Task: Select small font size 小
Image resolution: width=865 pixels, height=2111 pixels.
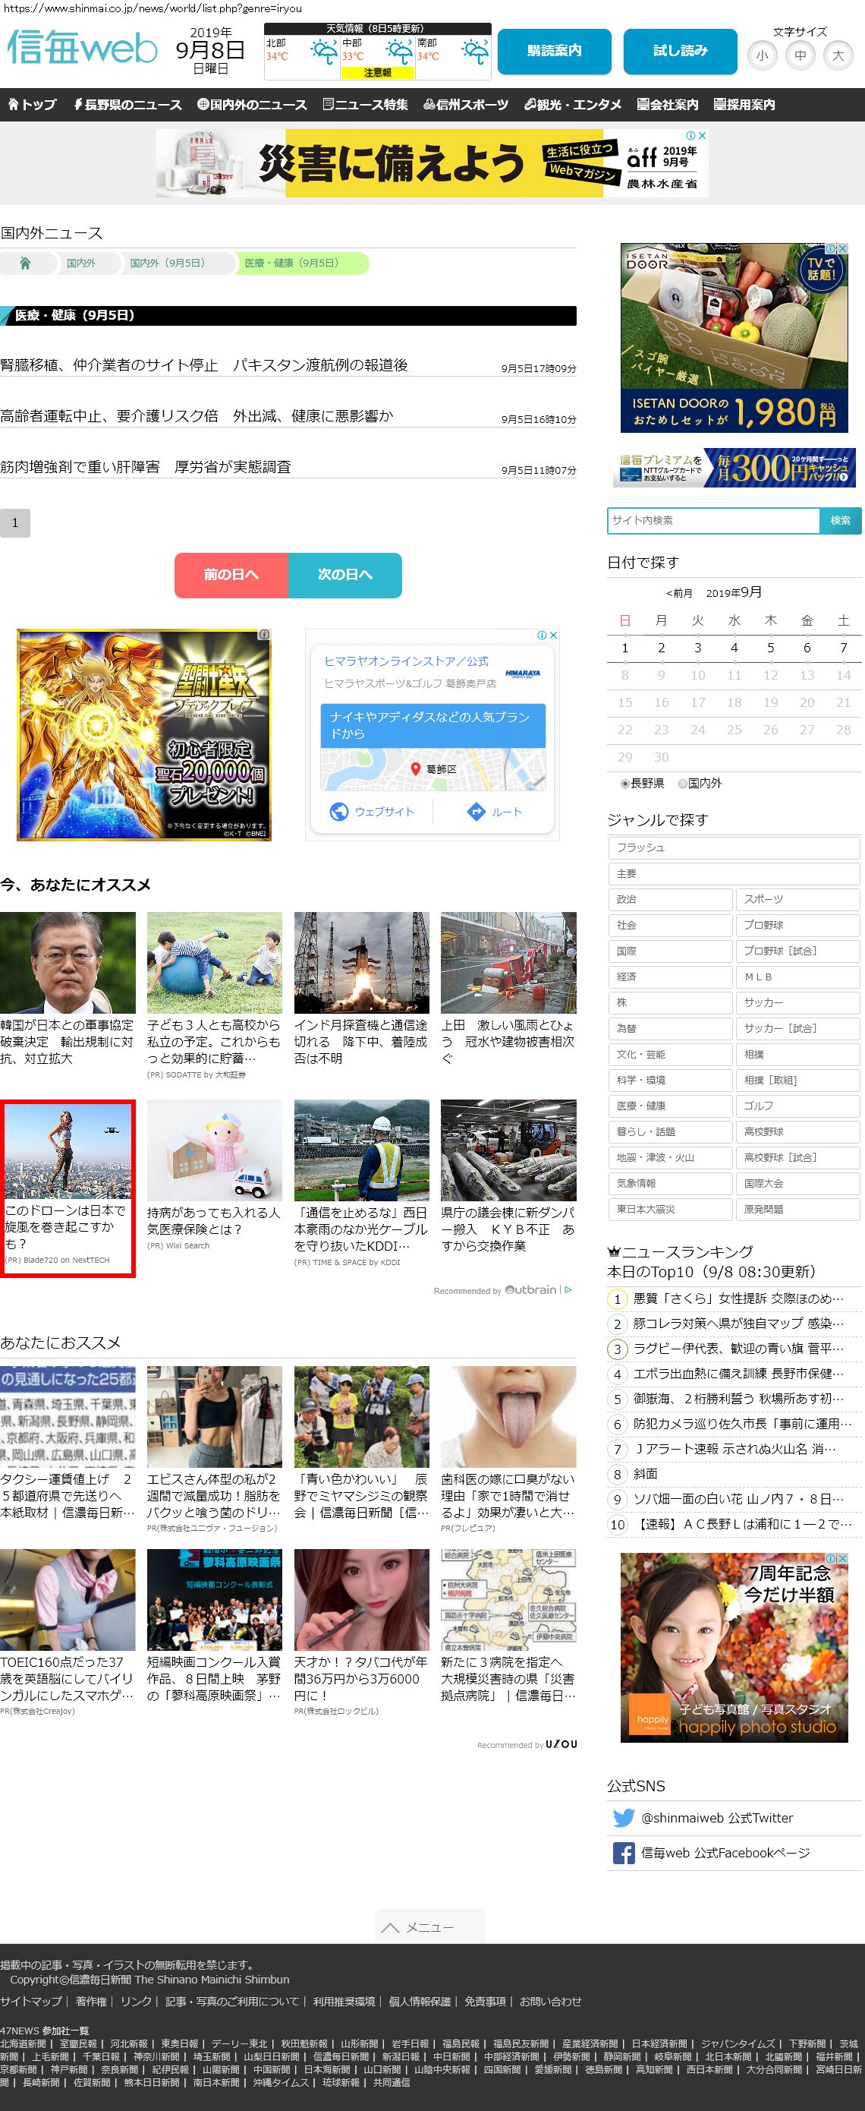Action: tap(763, 55)
